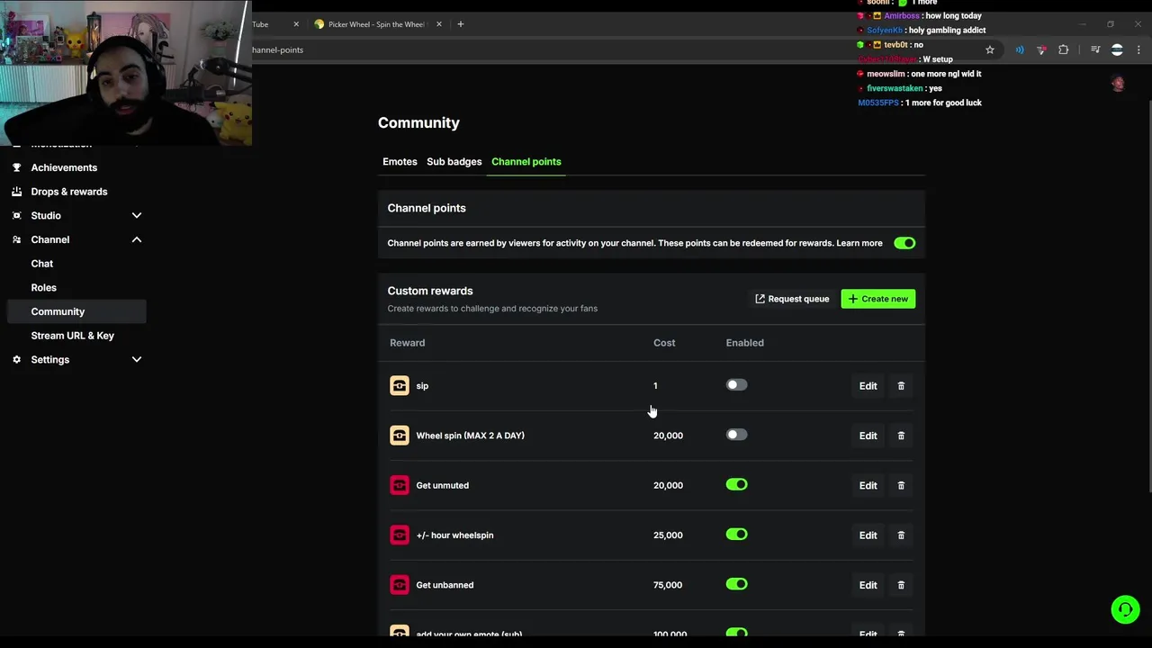Switch to the Emotes tab
Image resolution: width=1152 pixels, height=648 pixels.
[400, 162]
